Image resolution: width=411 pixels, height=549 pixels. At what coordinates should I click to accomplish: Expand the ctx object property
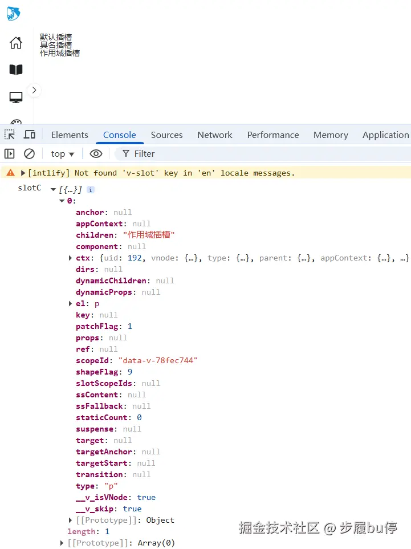pyautogui.click(x=70, y=258)
